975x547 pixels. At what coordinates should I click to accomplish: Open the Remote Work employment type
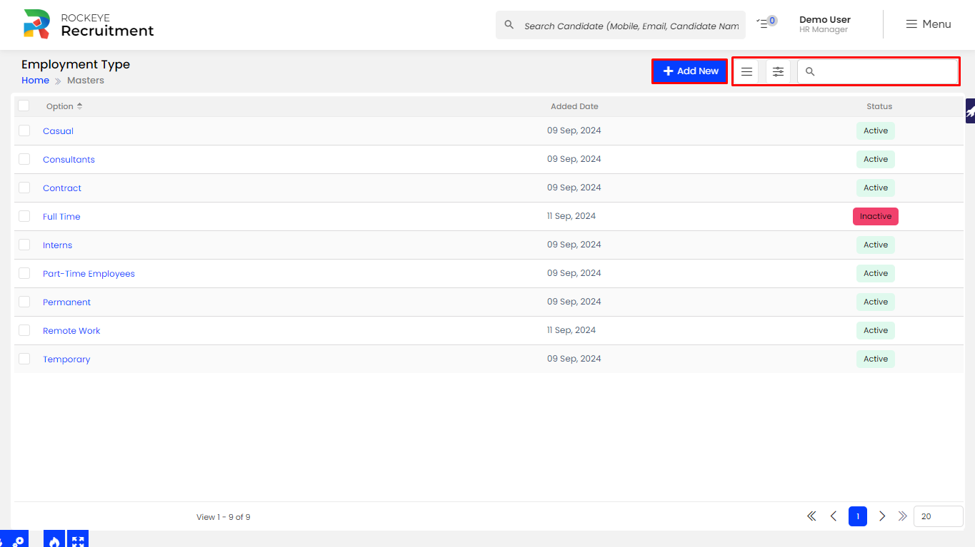(x=71, y=331)
